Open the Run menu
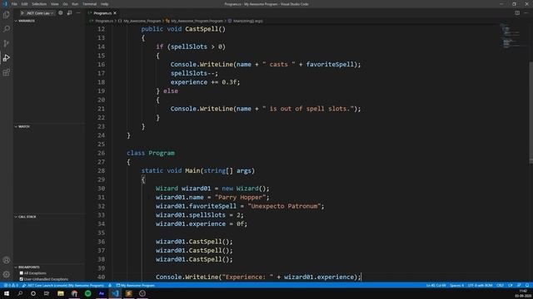 pos(75,4)
